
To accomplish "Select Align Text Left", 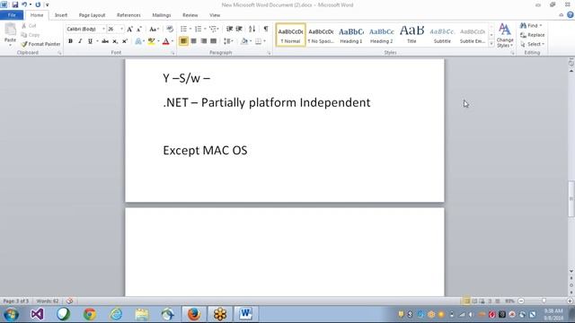I will pos(183,41).
